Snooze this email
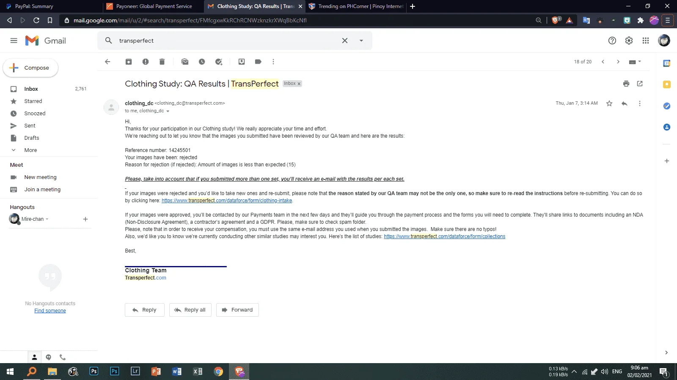Image resolution: width=677 pixels, height=380 pixels. pos(202,62)
